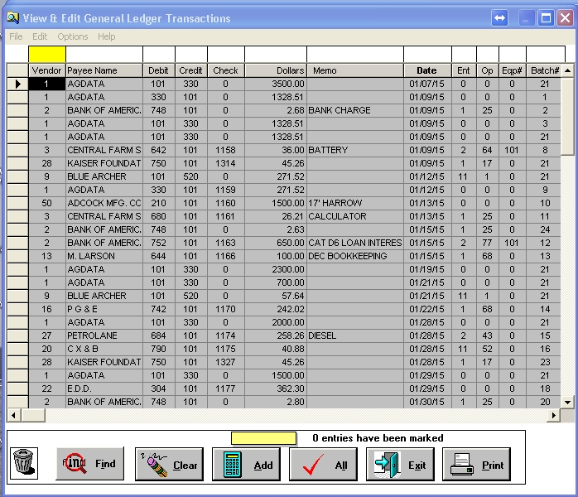This screenshot has width=578, height=497.
Task: Click the C X & B payee cell
Action: click(104, 350)
